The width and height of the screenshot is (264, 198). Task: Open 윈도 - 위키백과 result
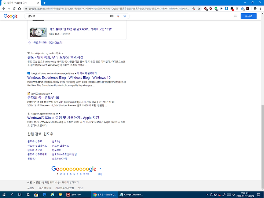pos(55,57)
